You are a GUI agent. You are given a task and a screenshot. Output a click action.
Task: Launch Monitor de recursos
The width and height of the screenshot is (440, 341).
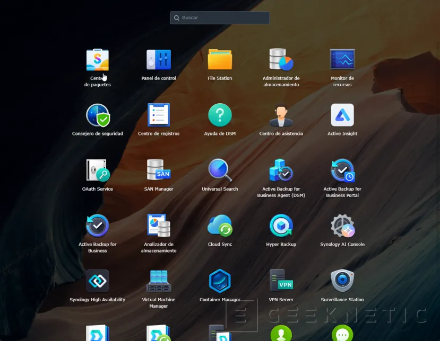[342, 60]
